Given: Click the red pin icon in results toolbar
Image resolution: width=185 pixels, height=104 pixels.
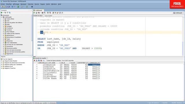Looking at the screenshot, I should (x=34, y=60).
